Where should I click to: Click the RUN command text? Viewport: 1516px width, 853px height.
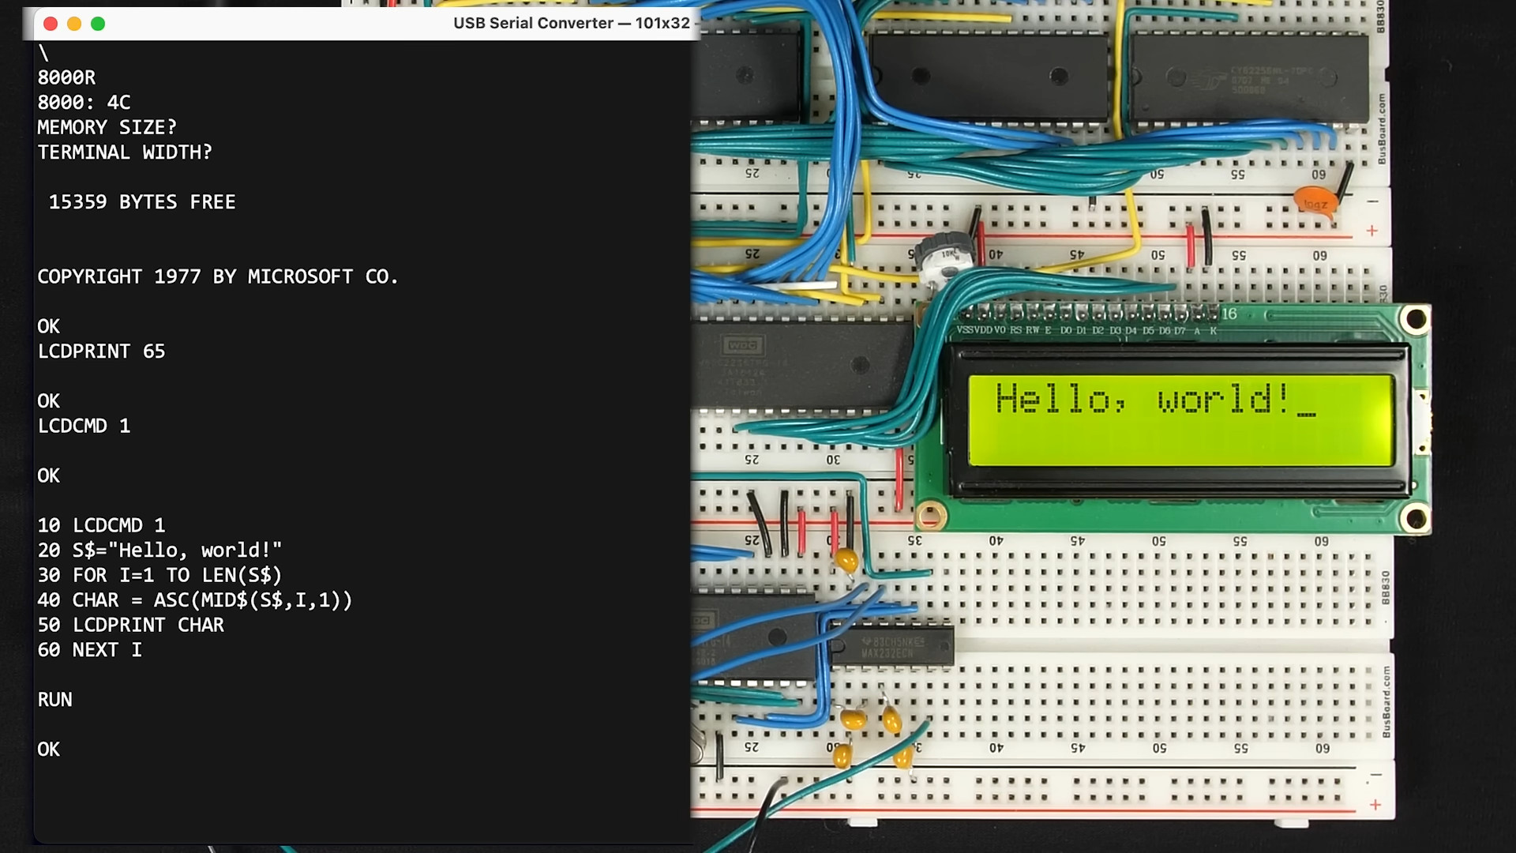click(54, 700)
